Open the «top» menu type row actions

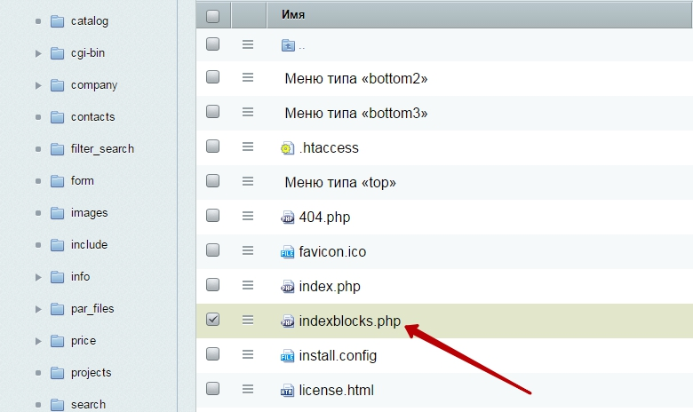click(x=248, y=182)
